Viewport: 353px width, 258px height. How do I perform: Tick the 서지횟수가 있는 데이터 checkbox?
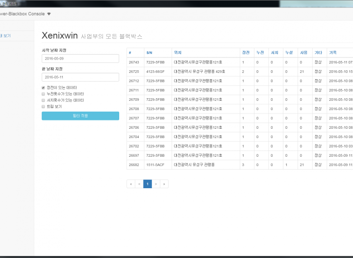click(44, 100)
